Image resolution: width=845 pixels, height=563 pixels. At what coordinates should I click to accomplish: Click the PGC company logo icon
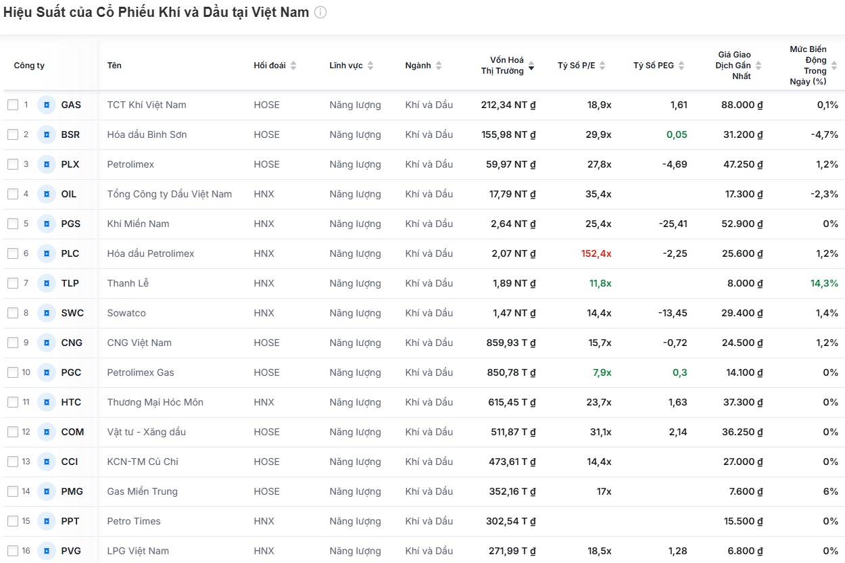[x=47, y=372]
